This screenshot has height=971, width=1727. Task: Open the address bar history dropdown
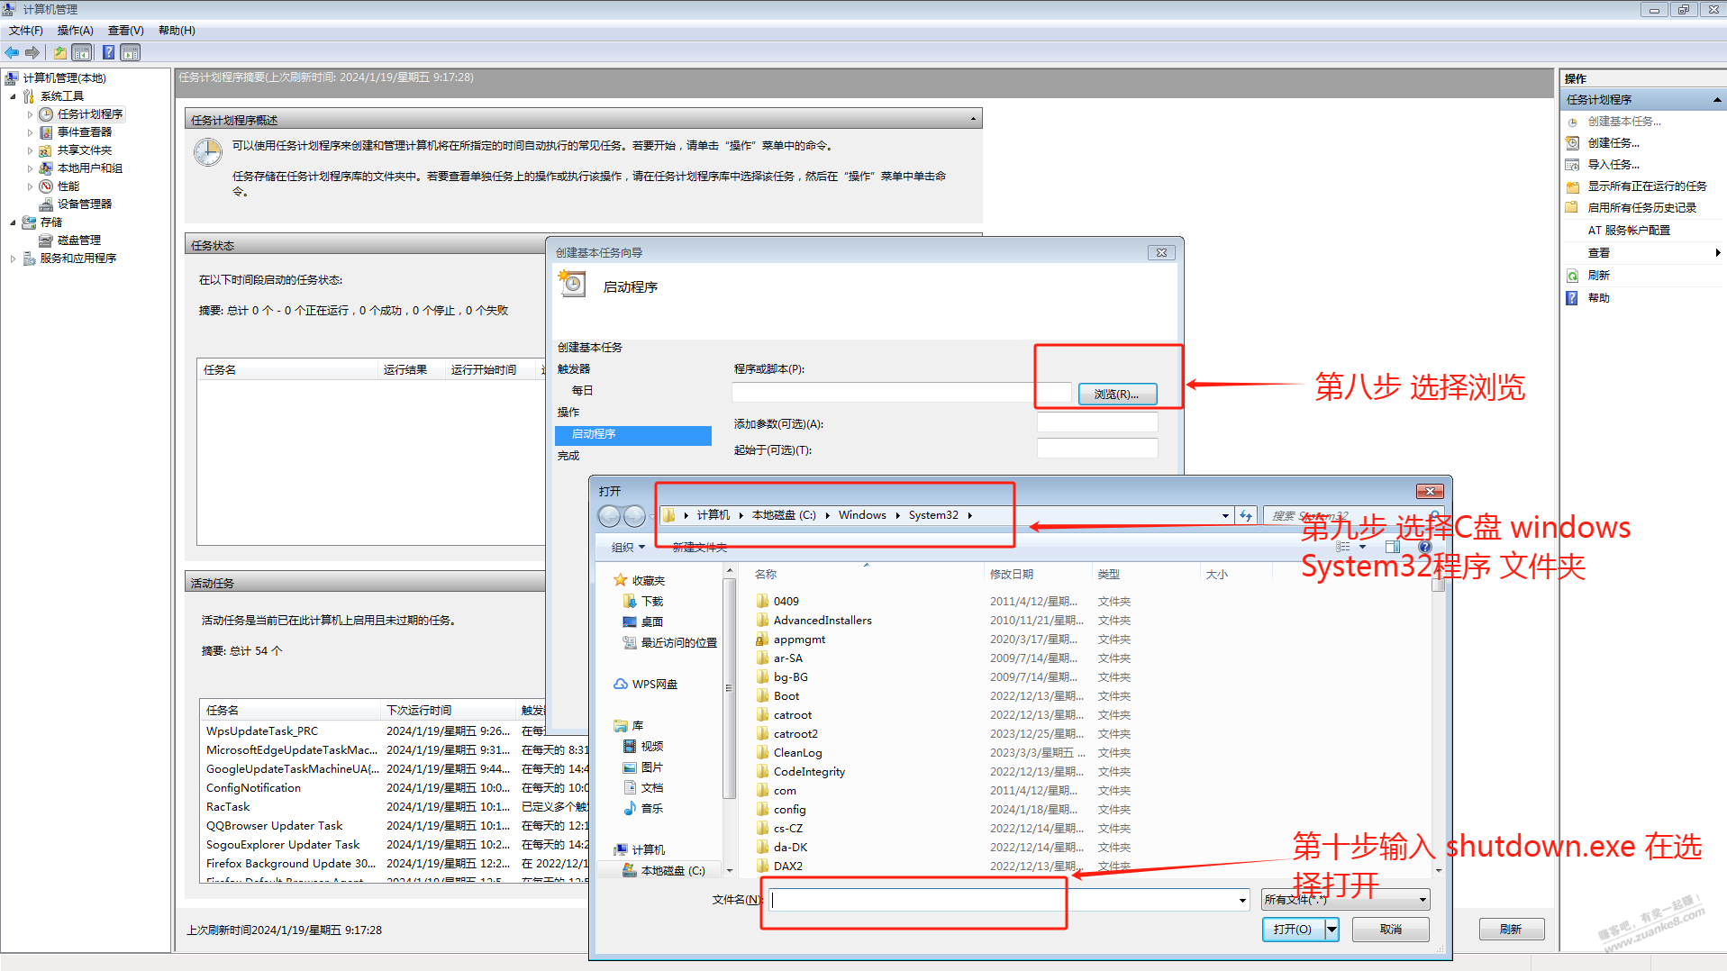click(x=1225, y=516)
